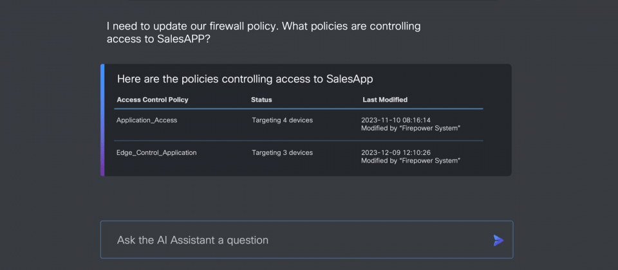Click the blue-purple accent bar of response
Screen dimensions: 618x270
click(x=102, y=120)
